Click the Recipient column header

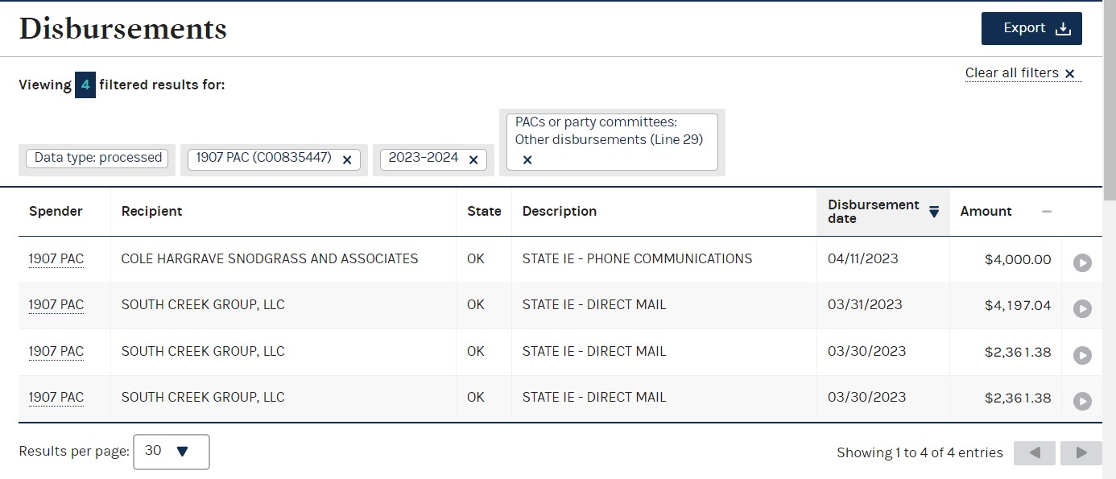151,212
